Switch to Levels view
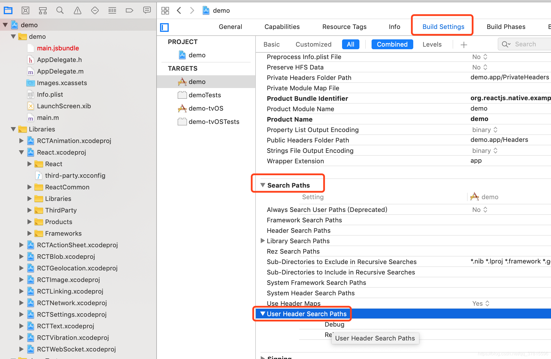The width and height of the screenshot is (551, 359). click(x=432, y=44)
